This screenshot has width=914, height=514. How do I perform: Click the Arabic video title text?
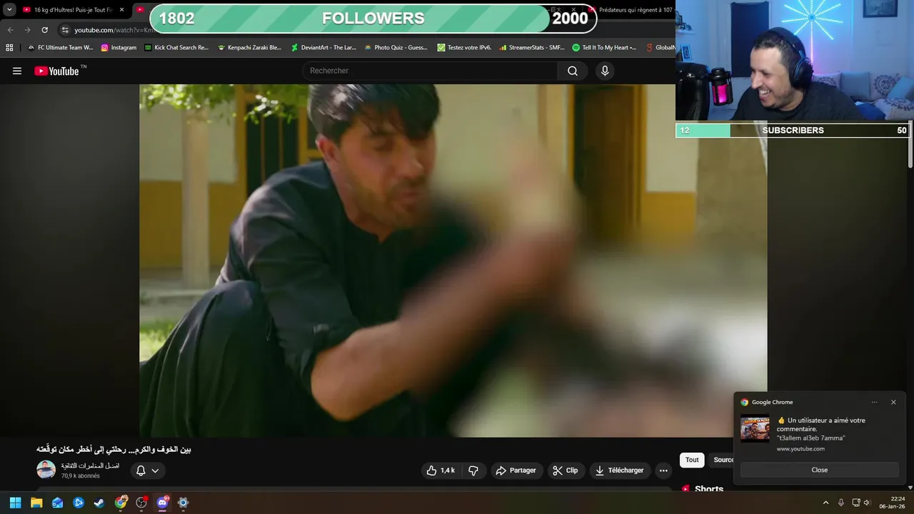114,449
